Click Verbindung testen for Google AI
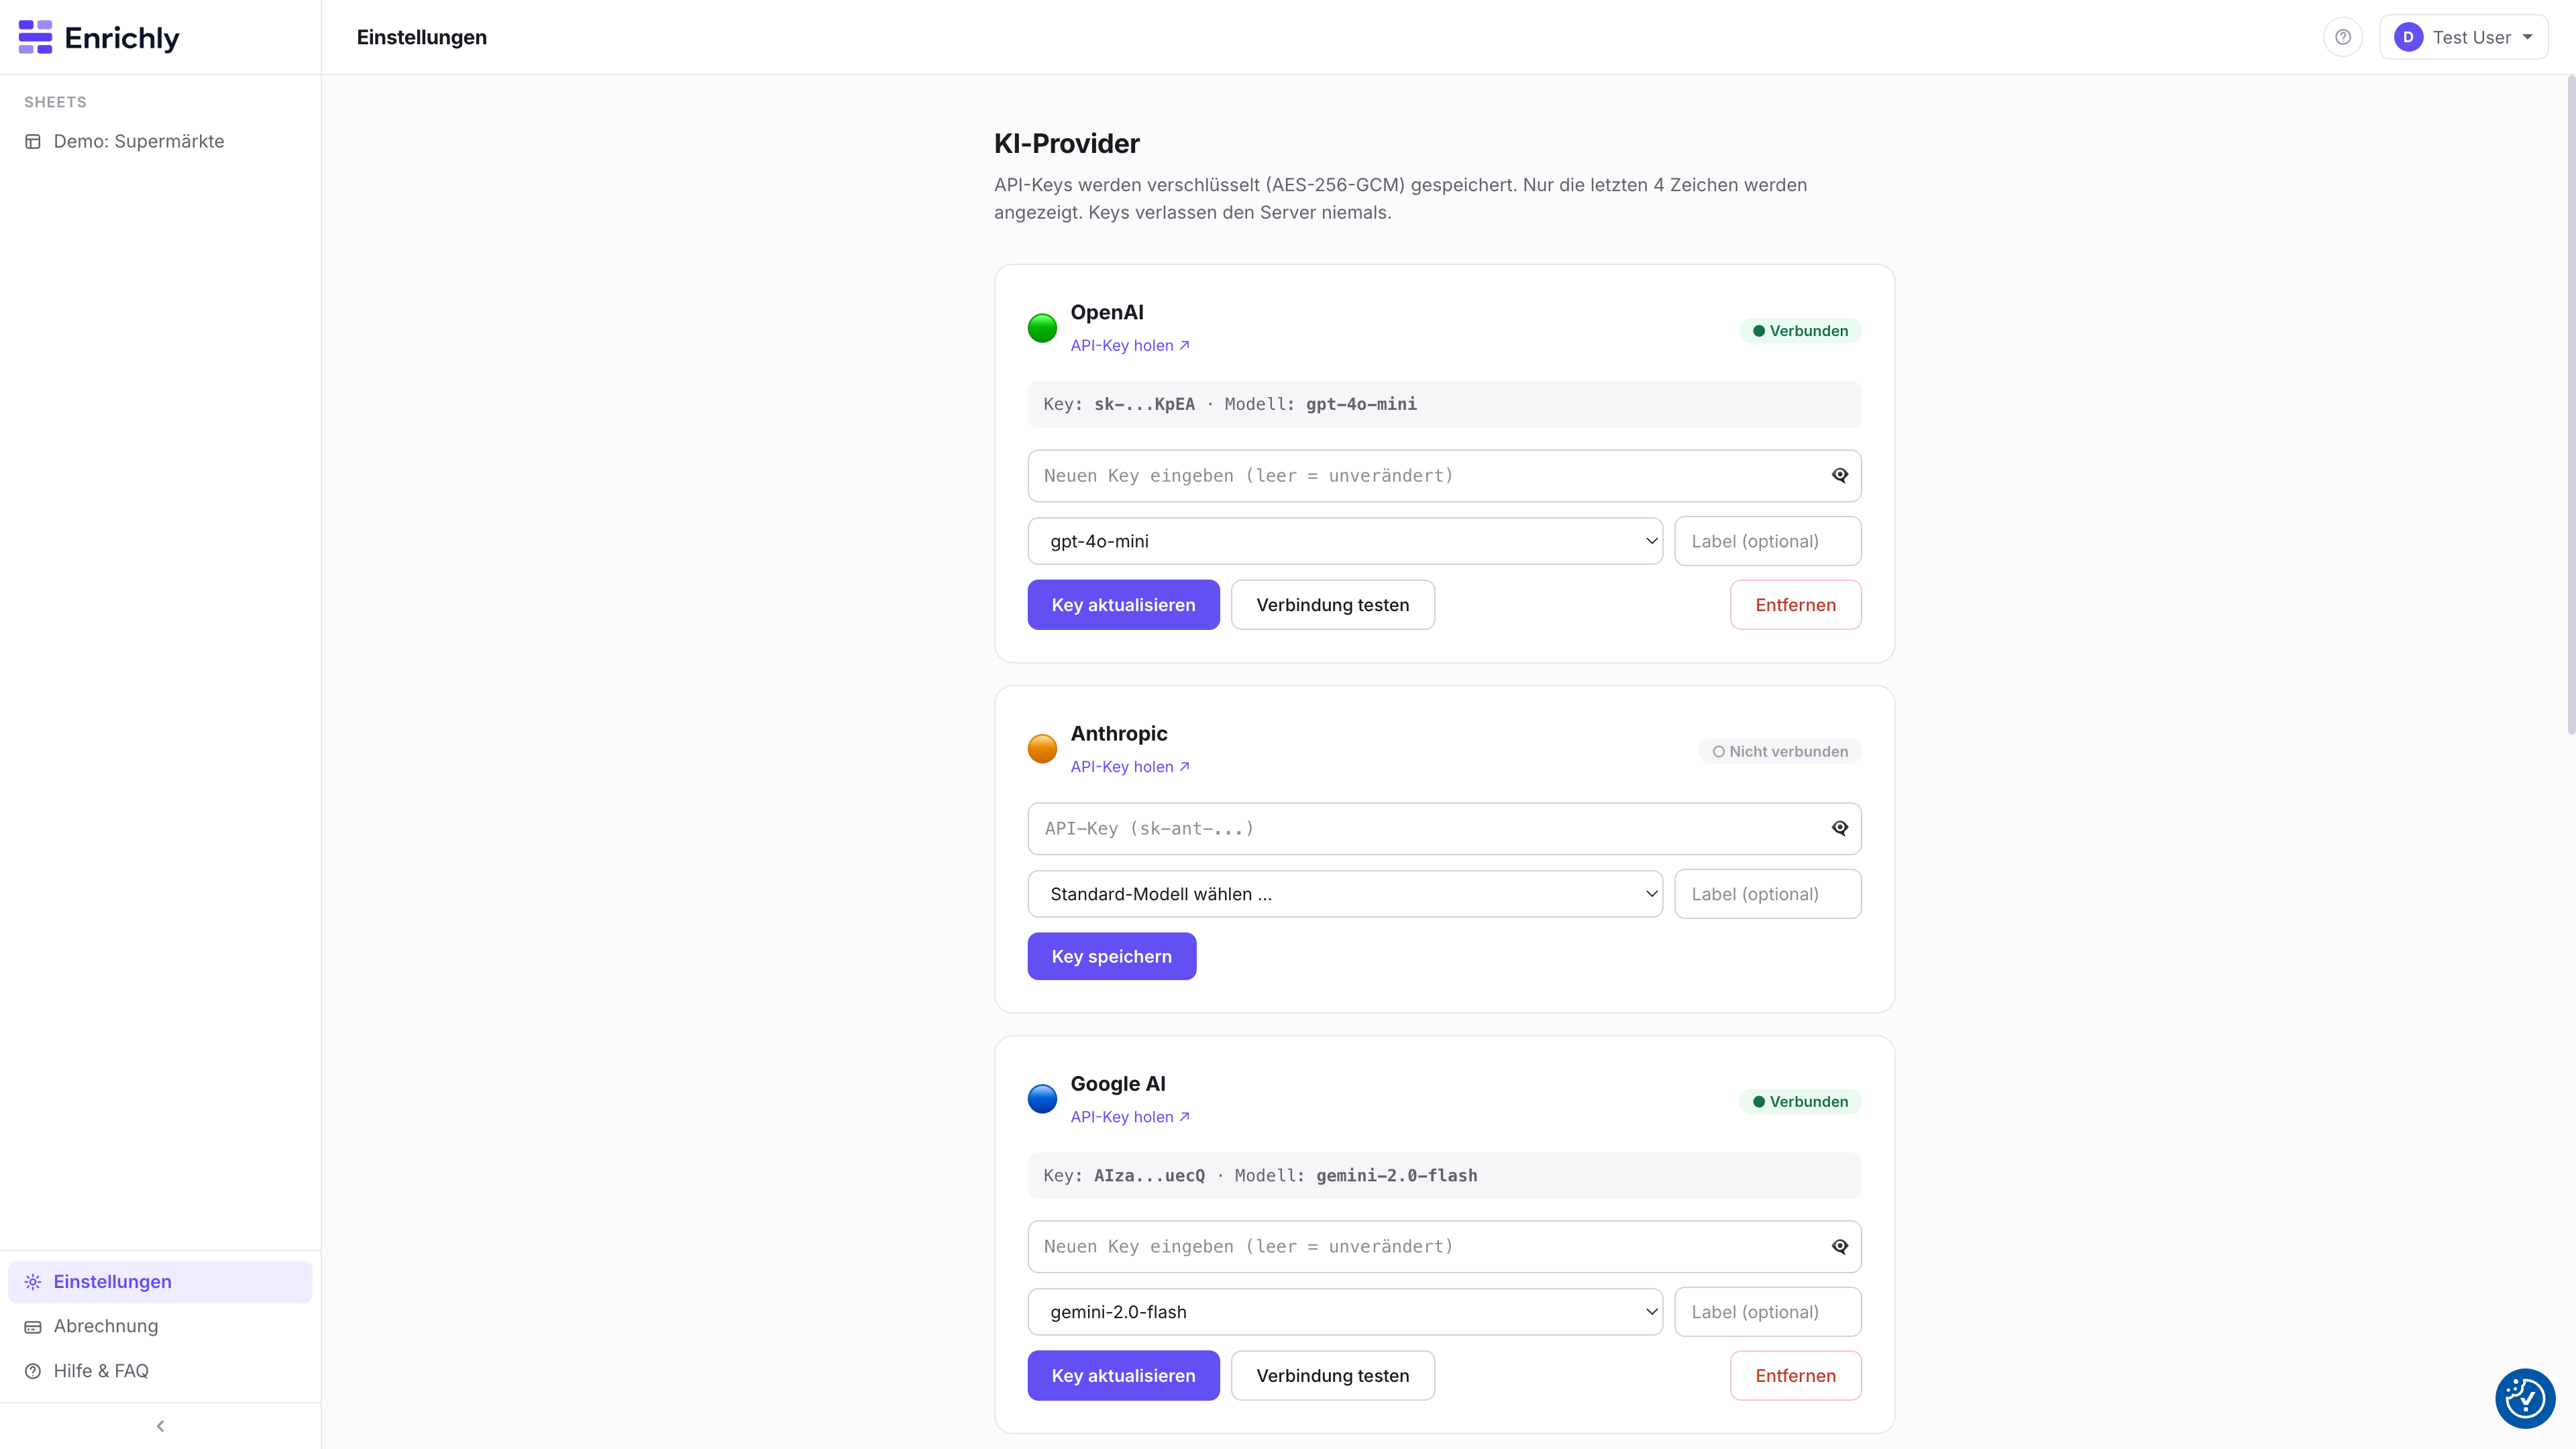Image resolution: width=2576 pixels, height=1449 pixels. tap(1333, 1376)
